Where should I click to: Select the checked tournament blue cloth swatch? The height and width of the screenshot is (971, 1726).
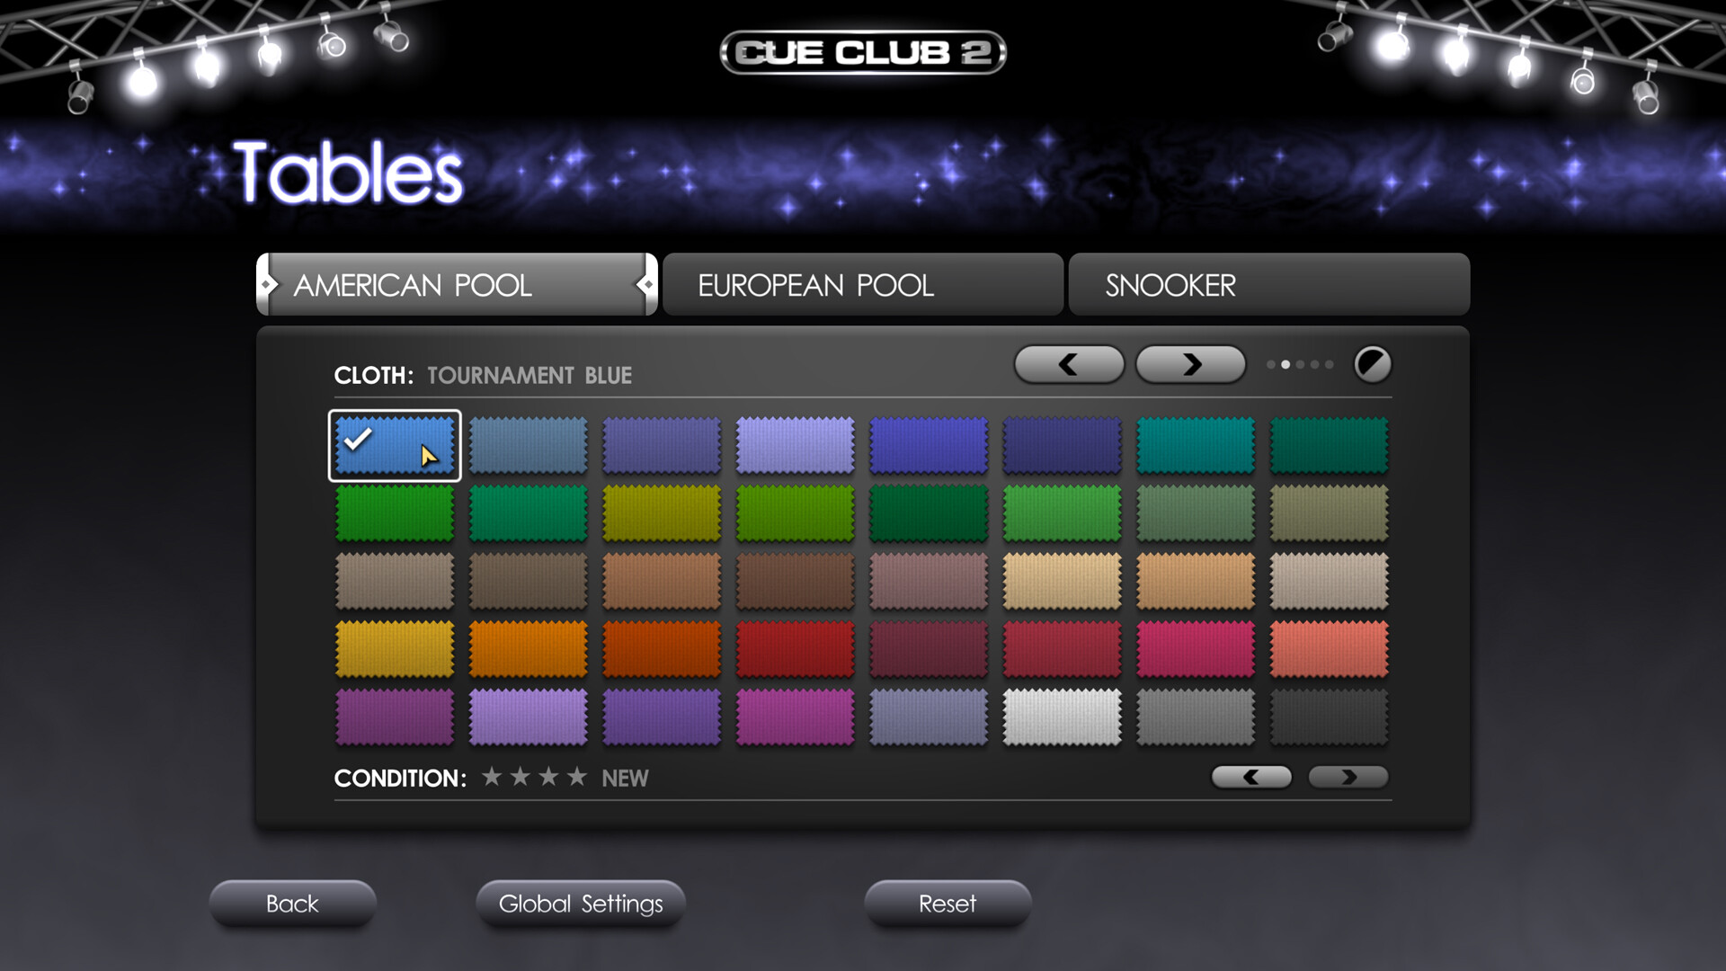(x=395, y=445)
